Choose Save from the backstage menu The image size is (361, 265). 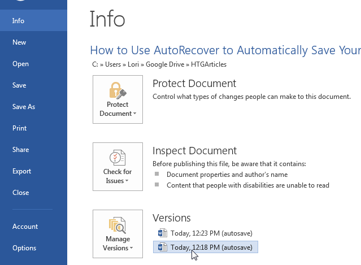tap(19, 85)
